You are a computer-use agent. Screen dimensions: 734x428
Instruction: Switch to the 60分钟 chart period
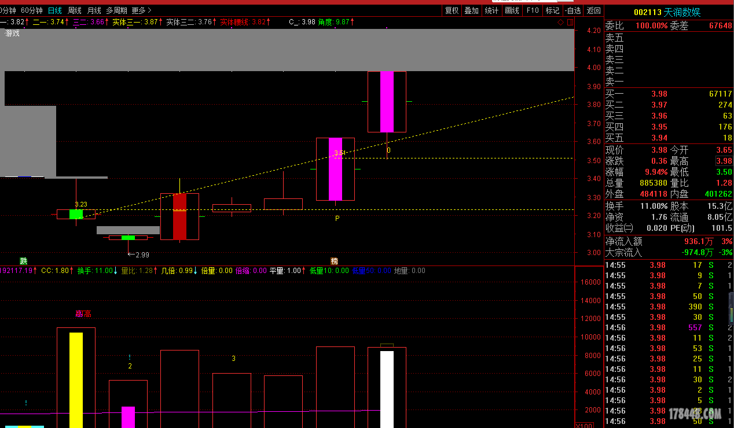click(31, 10)
